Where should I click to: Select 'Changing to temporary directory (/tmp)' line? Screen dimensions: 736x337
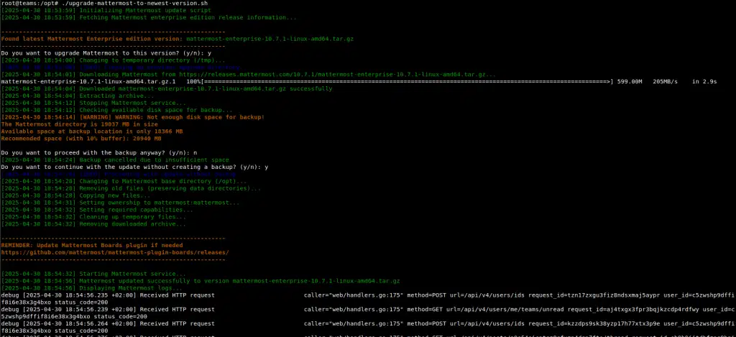pyautogui.click(x=113, y=60)
